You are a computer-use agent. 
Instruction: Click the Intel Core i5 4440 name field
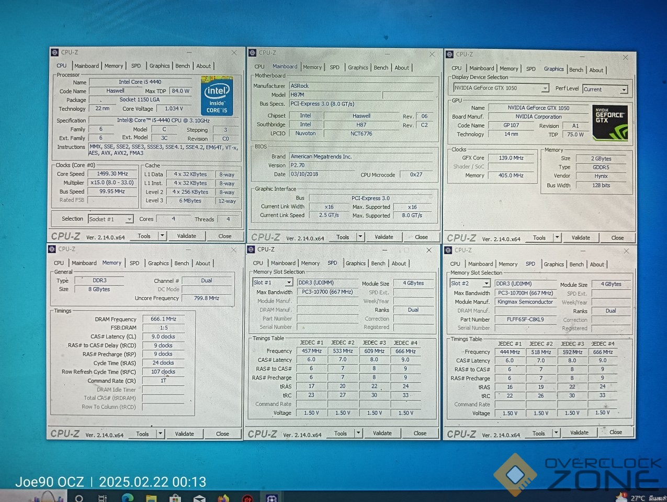click(140, 82)
